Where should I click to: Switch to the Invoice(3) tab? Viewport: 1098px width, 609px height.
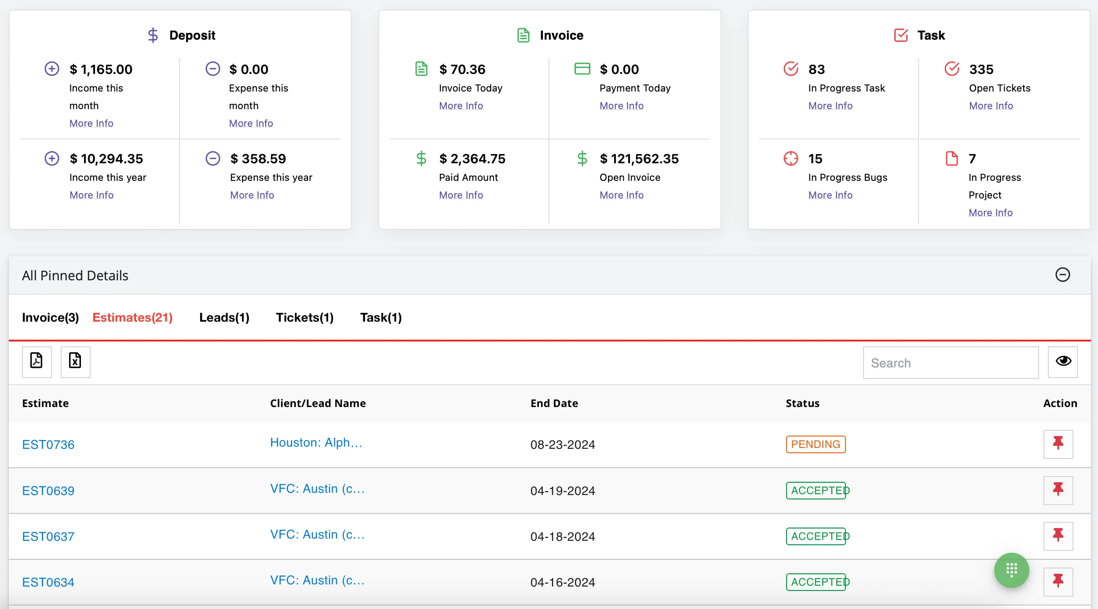[x=50, y=317]
